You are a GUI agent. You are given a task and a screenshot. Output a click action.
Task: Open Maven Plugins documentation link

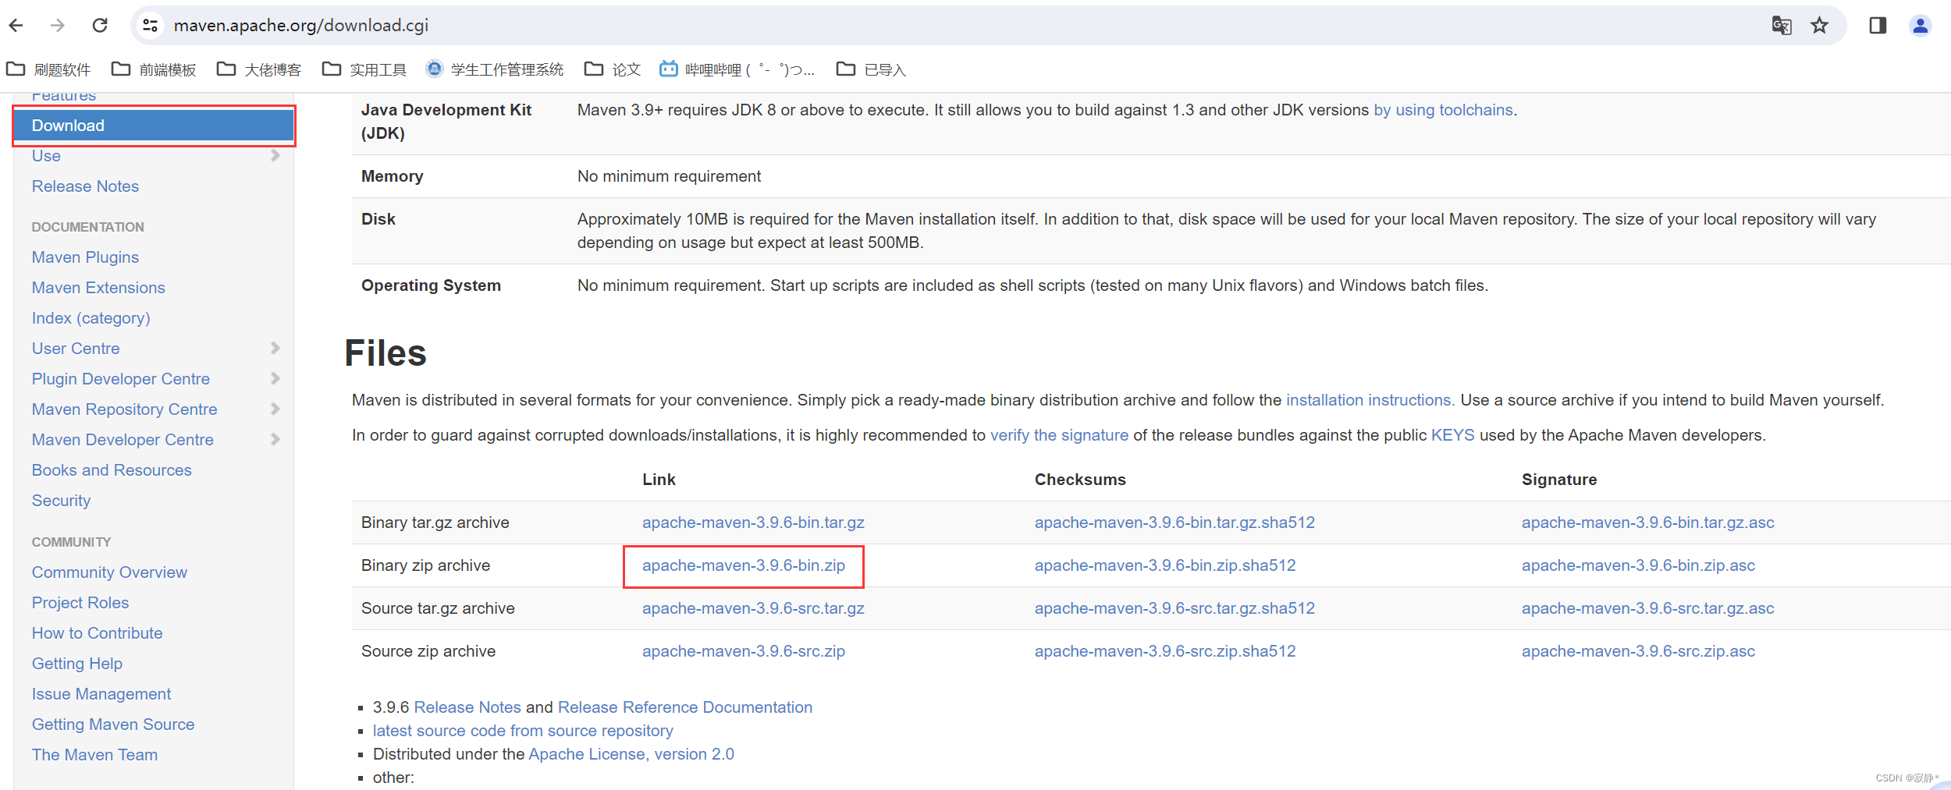[85, 257]
